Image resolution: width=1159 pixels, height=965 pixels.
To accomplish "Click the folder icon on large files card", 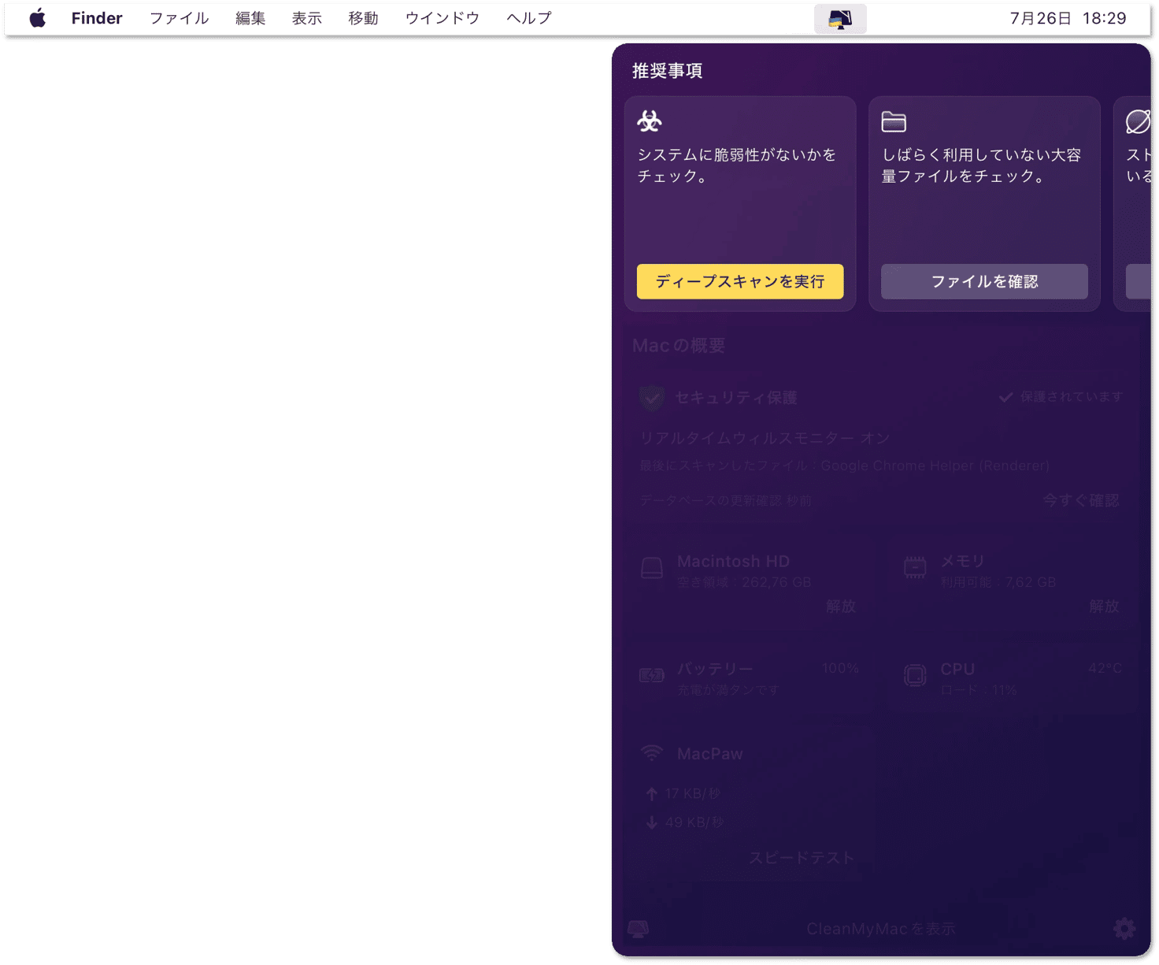I will click(894, 121).
